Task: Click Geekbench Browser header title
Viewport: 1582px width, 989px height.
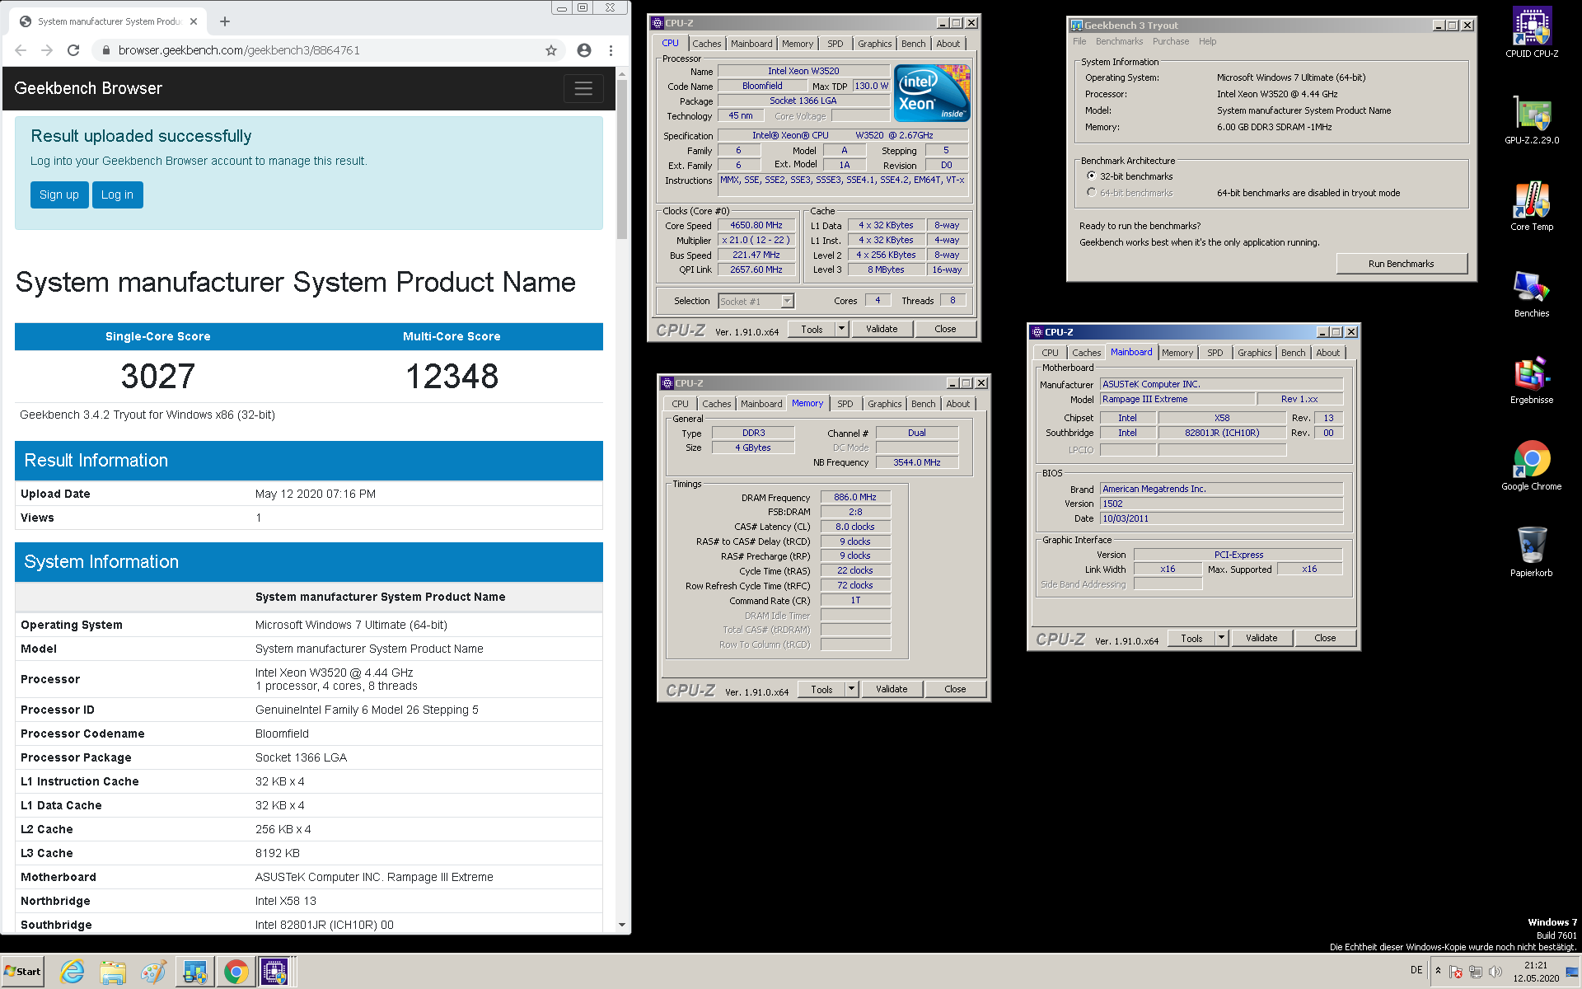Action: 88,88
